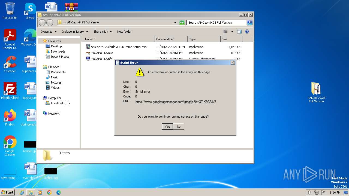Click No in the Script Error dialog
The width and height of the screenshot is (349, 196).
point(179,127)
